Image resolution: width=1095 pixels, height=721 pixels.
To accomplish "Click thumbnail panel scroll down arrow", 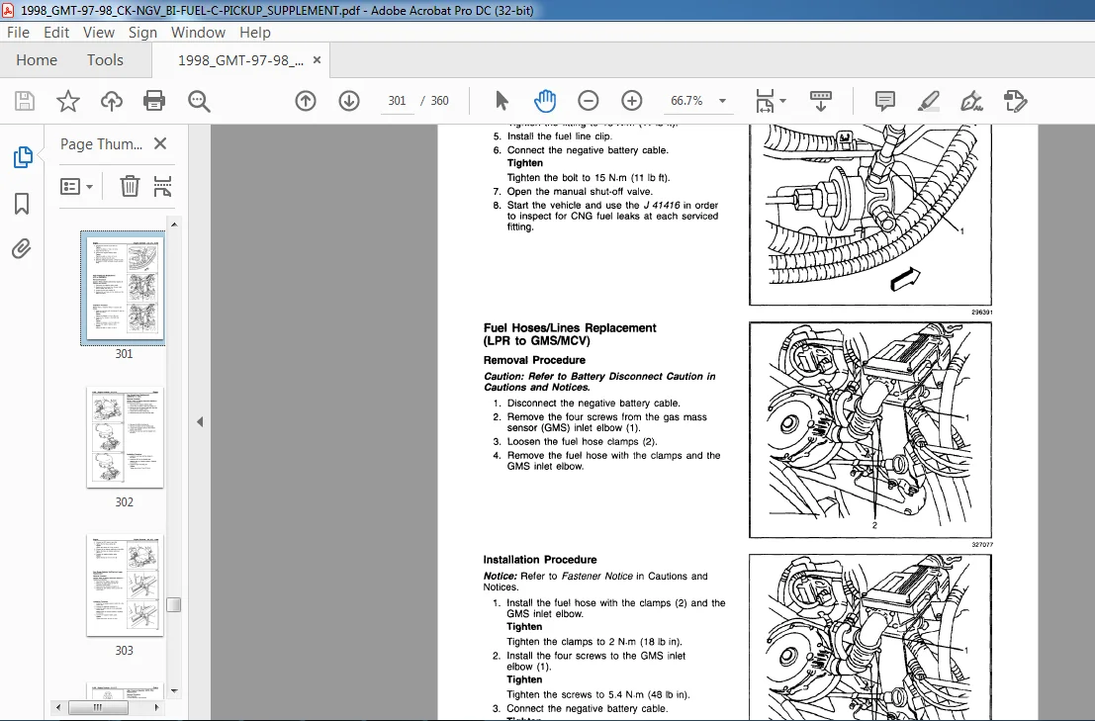I will 174,691.
